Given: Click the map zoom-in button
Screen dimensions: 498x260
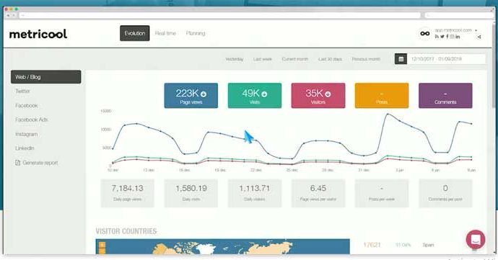Looking at the screenshot, I should coord(102,245).
